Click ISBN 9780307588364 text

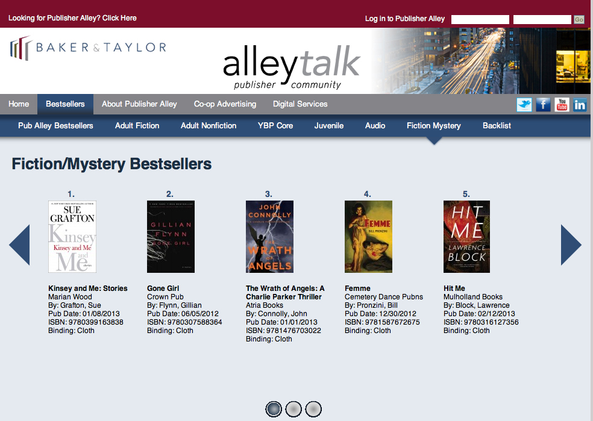184,322
